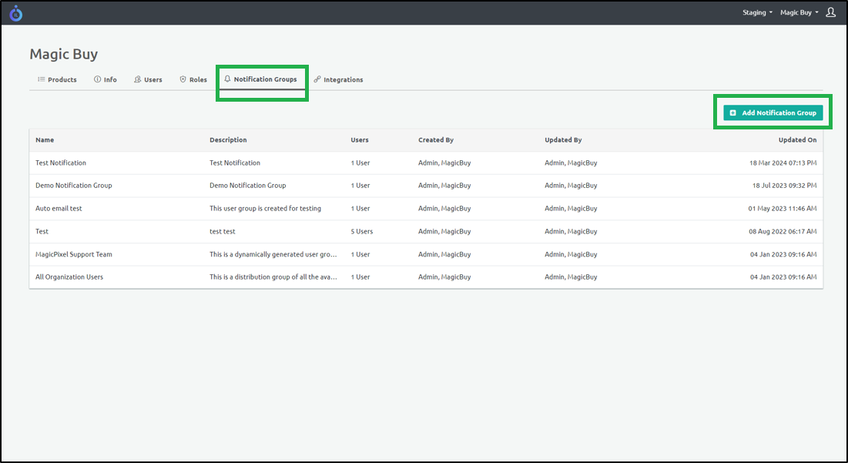The image size is (848, 463).
Task: Click the MagicPixel logo icon
Action: point(15,12)
